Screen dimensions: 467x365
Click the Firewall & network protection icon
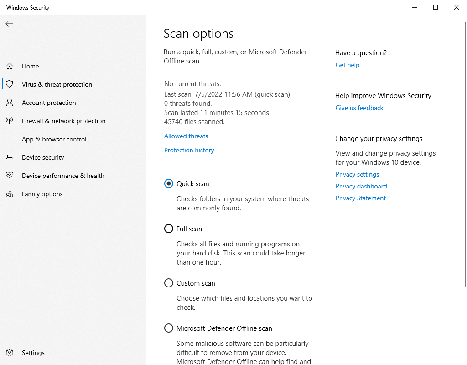tap(9, 120)
